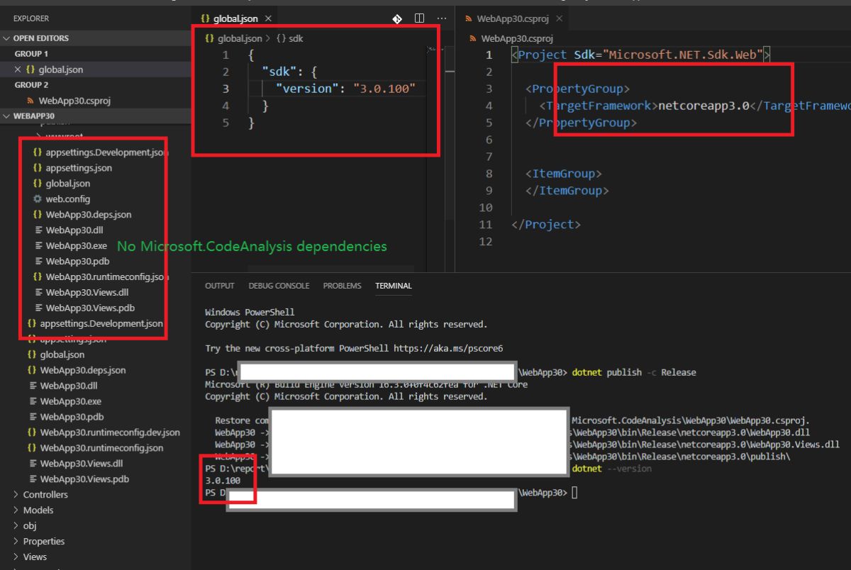Viewport: 851px width, 570px height.
Task: Open Changes via the git diamond icon
Action: 397,18
